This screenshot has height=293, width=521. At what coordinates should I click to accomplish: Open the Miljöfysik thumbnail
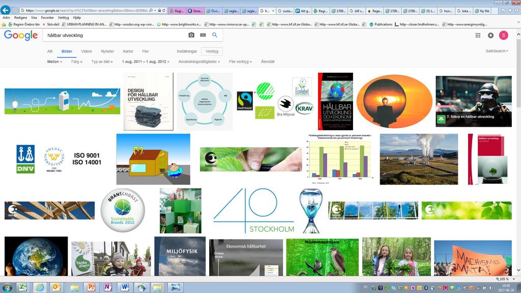[x=180, y=256]
